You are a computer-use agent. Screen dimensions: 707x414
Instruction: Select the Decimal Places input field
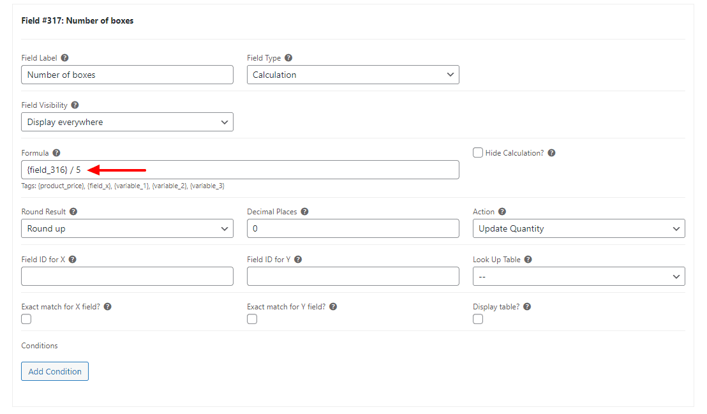[353, 228]
